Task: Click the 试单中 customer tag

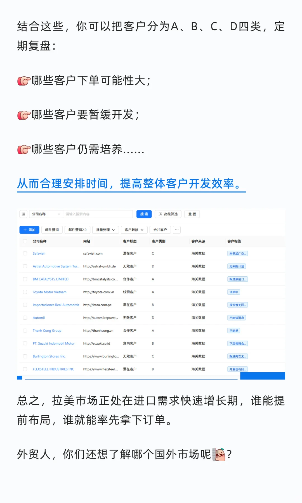Action: (x=234, y=292)
